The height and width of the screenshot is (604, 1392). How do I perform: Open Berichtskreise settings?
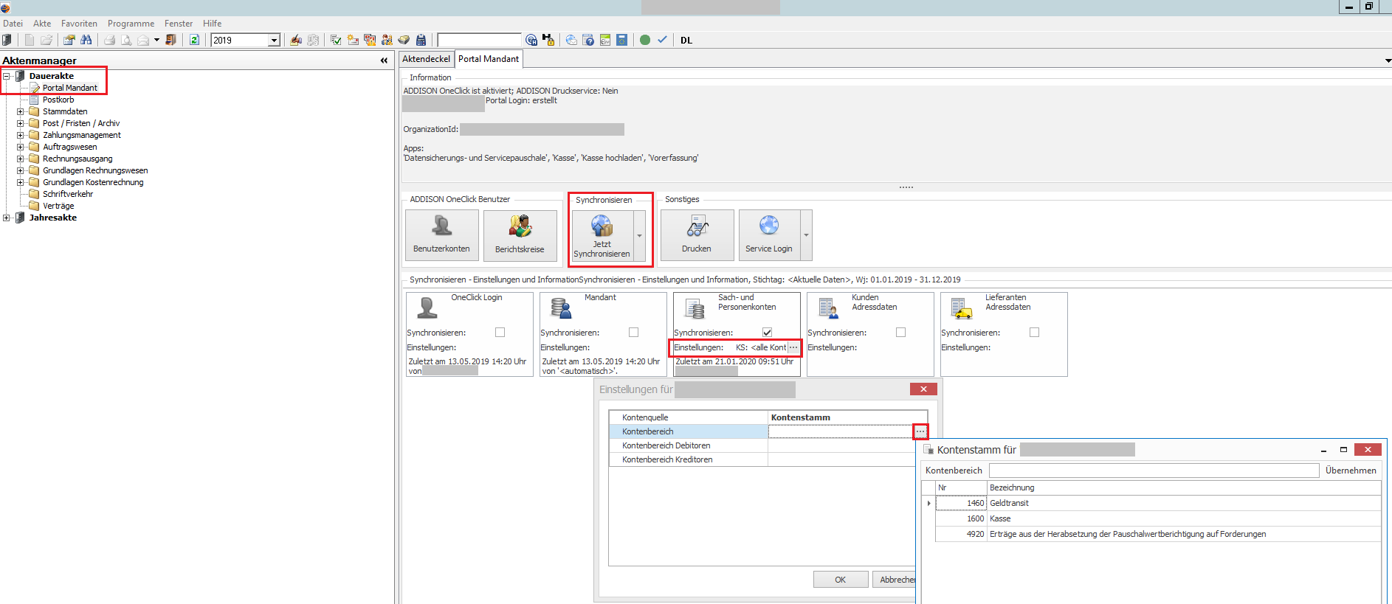click(x=520, y=235)
